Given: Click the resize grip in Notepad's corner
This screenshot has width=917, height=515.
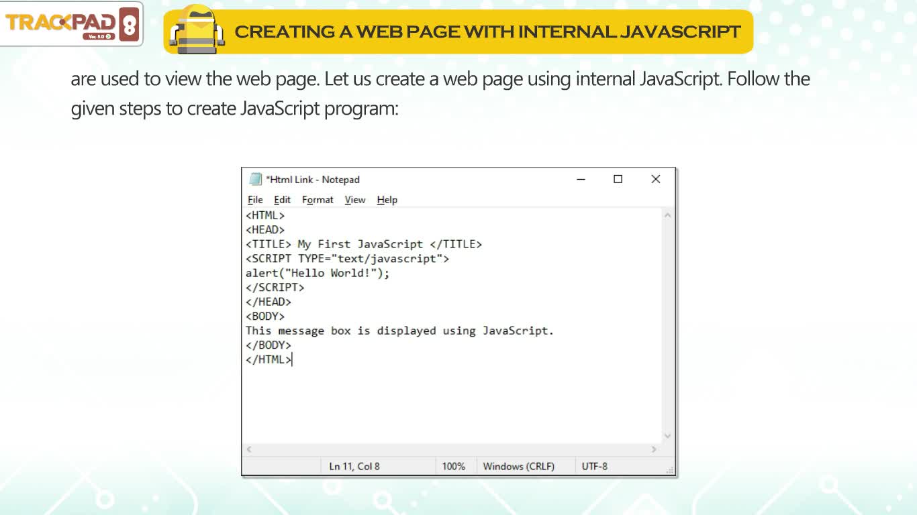Looking at the screenshot, I should pyautogui.click(x=670, y=469).
